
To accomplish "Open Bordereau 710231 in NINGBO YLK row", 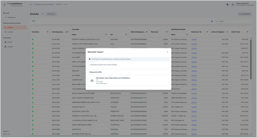I will pos(194,116).
